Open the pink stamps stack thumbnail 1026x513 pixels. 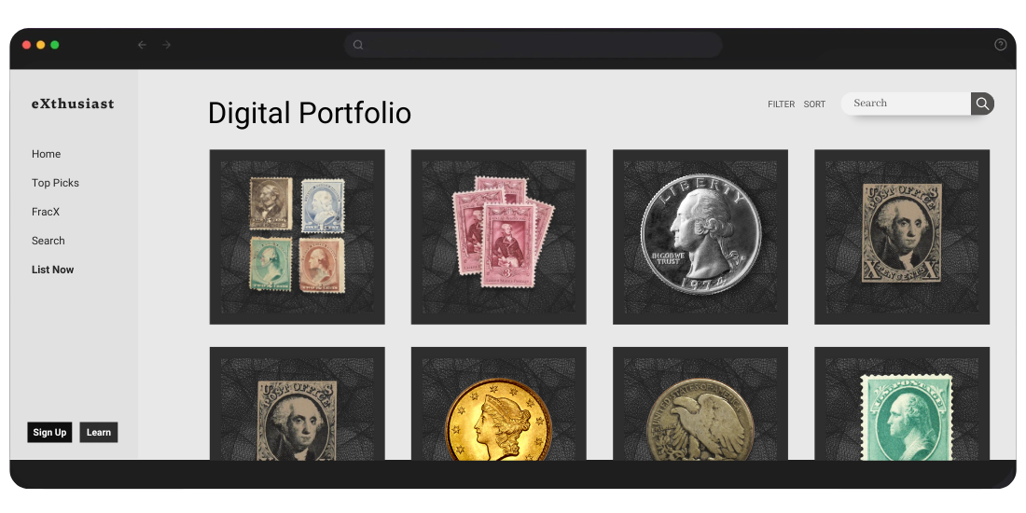(499, 237)
